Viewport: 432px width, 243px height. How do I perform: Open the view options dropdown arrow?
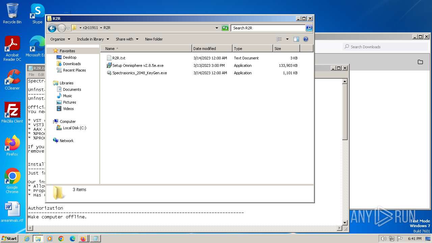pos(287,39)
